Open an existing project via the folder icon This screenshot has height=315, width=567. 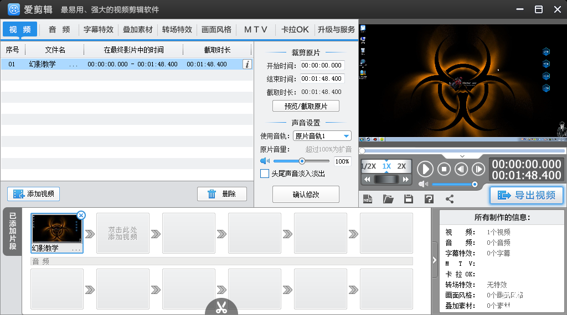(388, 199)
